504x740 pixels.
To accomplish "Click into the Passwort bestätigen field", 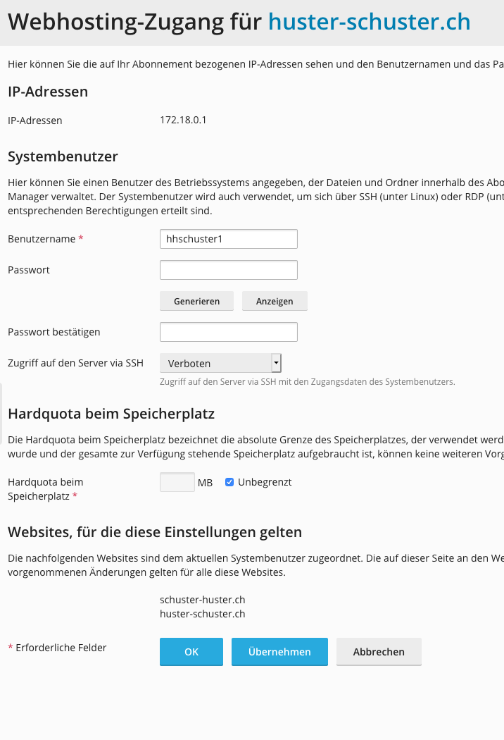I will (228, 332).
